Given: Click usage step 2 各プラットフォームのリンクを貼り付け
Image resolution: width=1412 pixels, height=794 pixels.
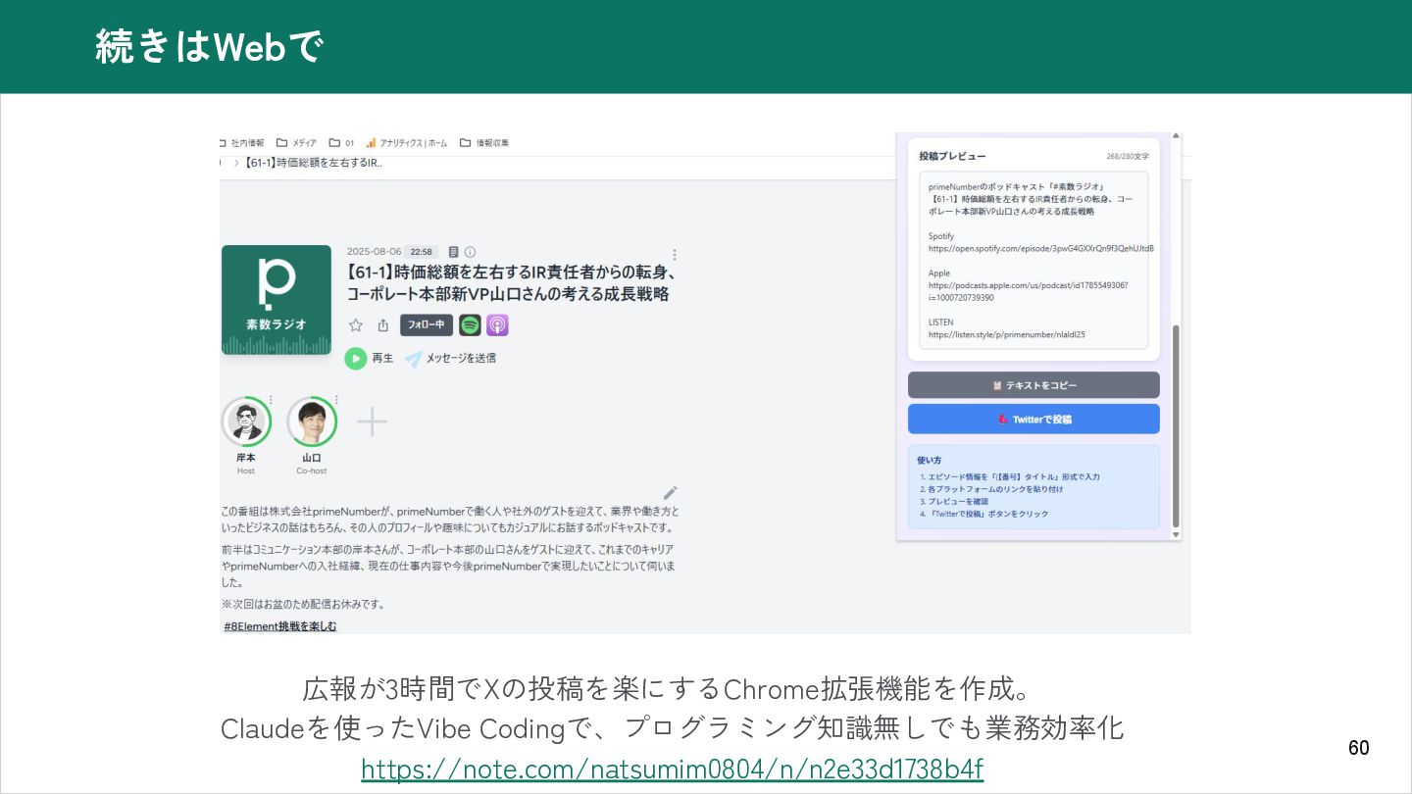Looking at the screenshot, I should pos(991,489).
